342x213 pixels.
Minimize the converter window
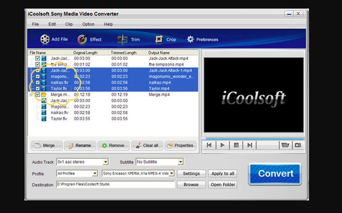[289, 14]
